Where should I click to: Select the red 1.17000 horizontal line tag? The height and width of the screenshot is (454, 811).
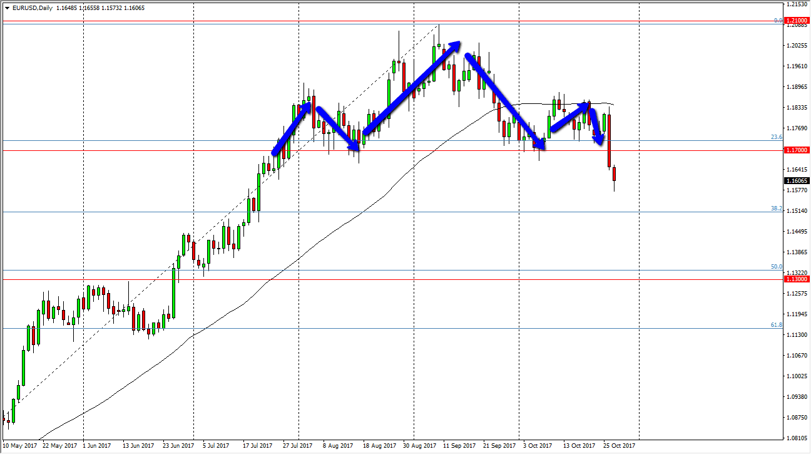click(795, 150)
